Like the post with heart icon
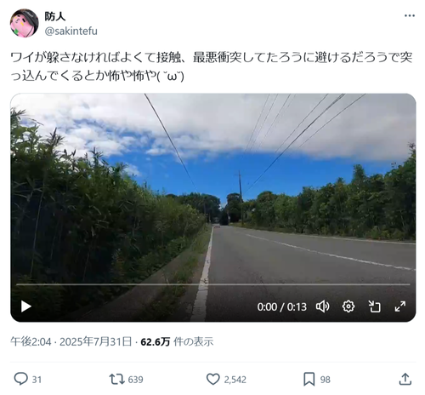 212,379
